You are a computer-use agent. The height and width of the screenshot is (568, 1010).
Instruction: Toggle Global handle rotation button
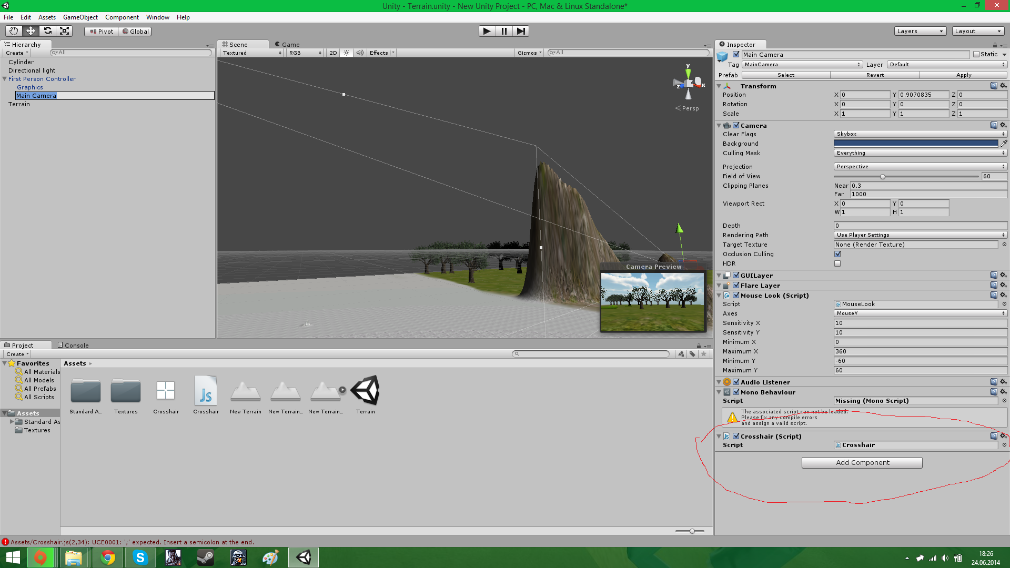[135, 31]
